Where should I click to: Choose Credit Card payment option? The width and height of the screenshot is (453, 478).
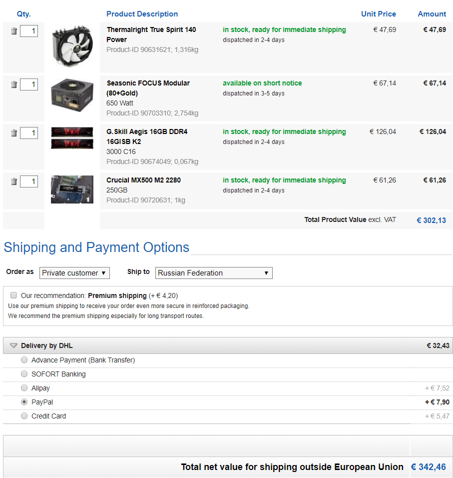[24, 416]
